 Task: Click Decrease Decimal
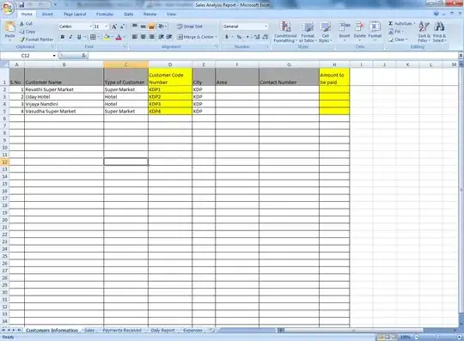pos(266,37)
